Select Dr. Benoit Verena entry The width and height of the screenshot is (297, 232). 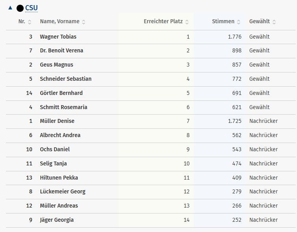pyautogui.click(x=62, y=50)
